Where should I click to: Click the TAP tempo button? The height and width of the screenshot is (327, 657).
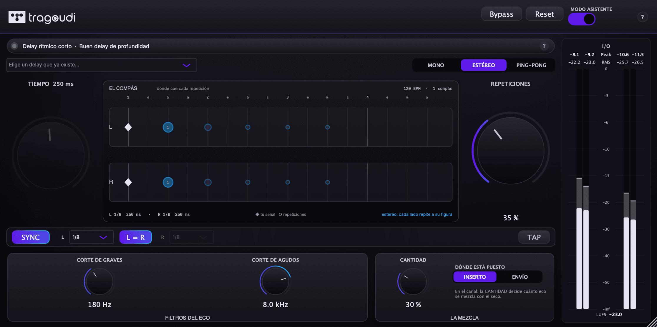534,237
